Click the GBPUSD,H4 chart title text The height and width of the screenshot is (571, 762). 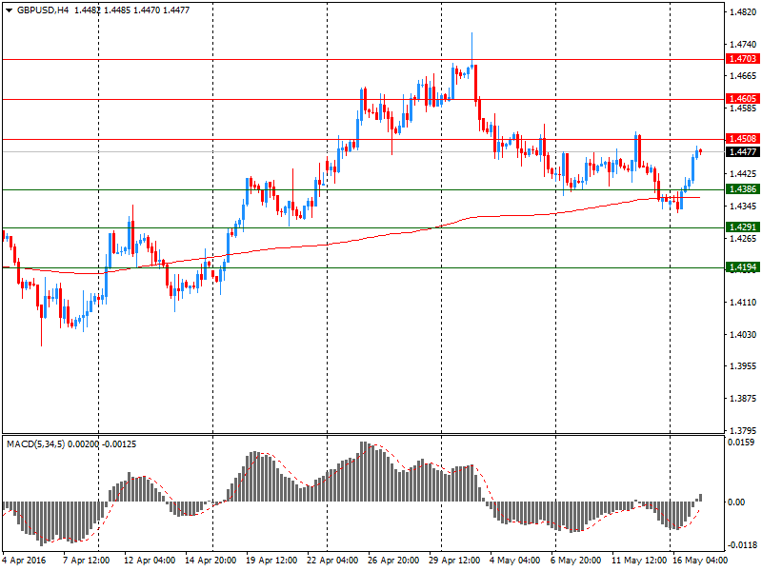(x=43, y=10)
